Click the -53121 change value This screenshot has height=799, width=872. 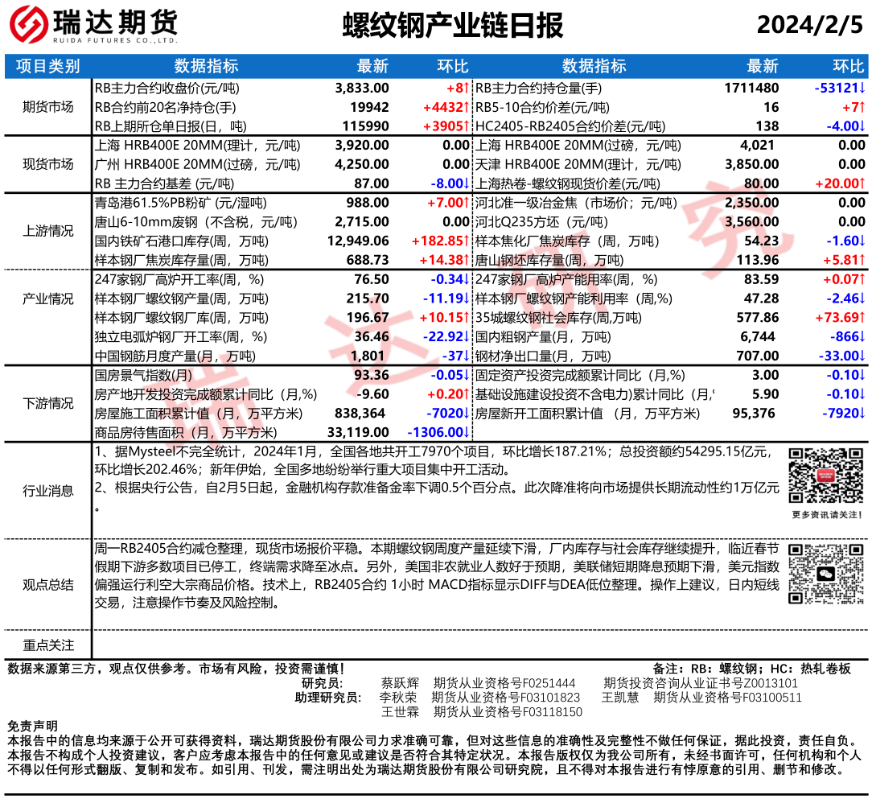pos(840,88)
